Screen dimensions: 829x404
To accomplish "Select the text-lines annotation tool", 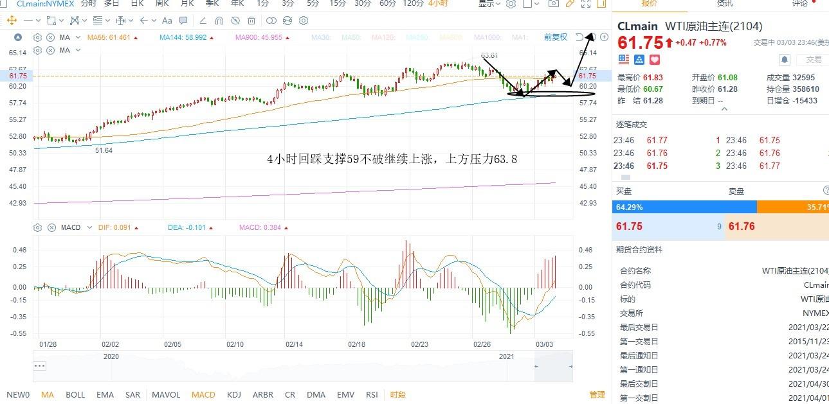I will pos(97,20).
